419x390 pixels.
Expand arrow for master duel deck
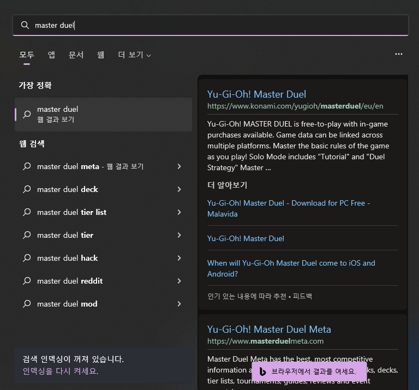[x=179, y=189]
